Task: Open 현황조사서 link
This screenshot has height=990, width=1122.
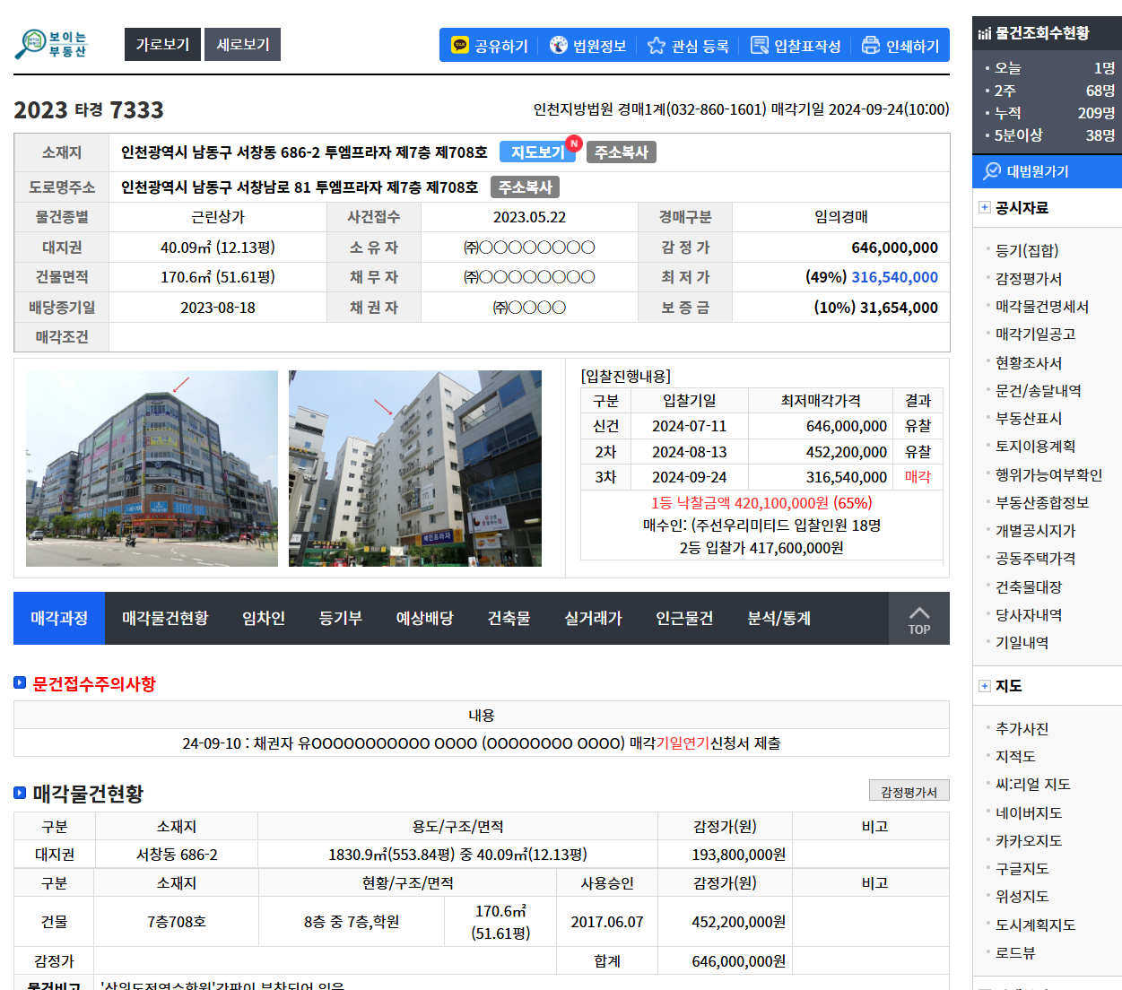Action: point(1029,363)
